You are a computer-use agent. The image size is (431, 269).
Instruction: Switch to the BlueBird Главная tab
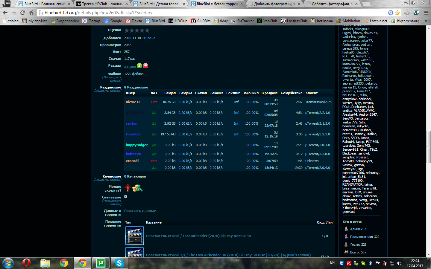44,4
